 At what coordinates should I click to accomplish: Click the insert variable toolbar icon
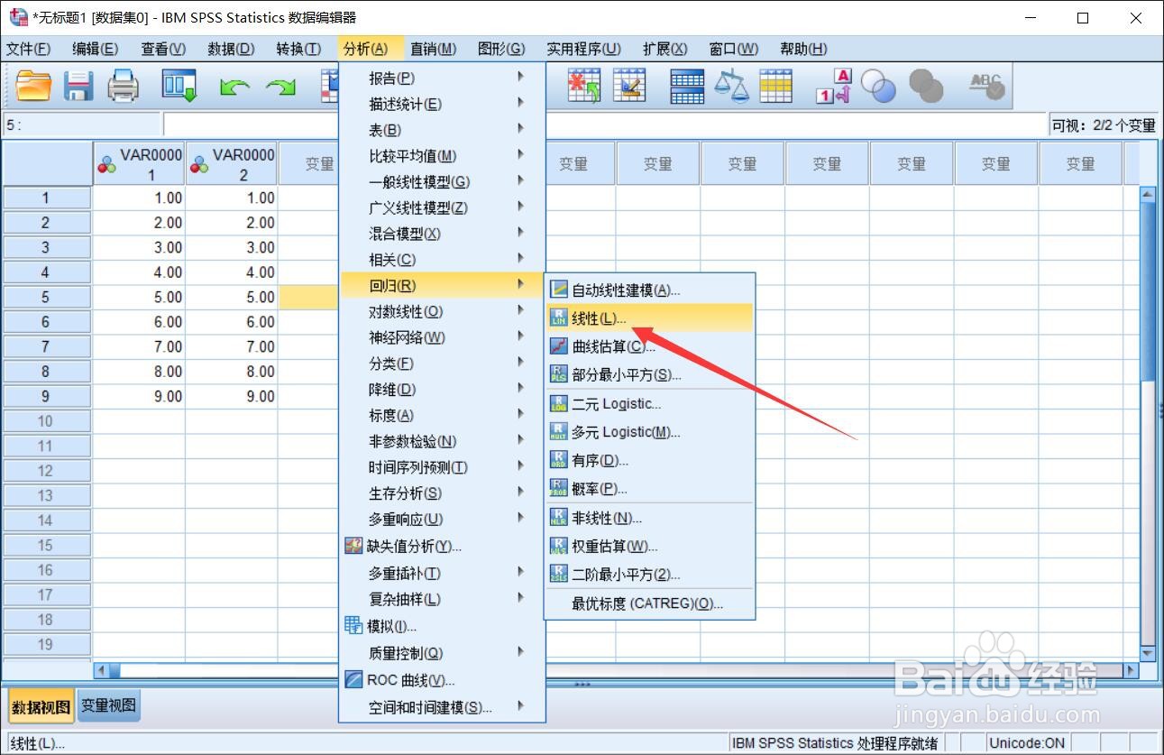(x=629, y=85)
